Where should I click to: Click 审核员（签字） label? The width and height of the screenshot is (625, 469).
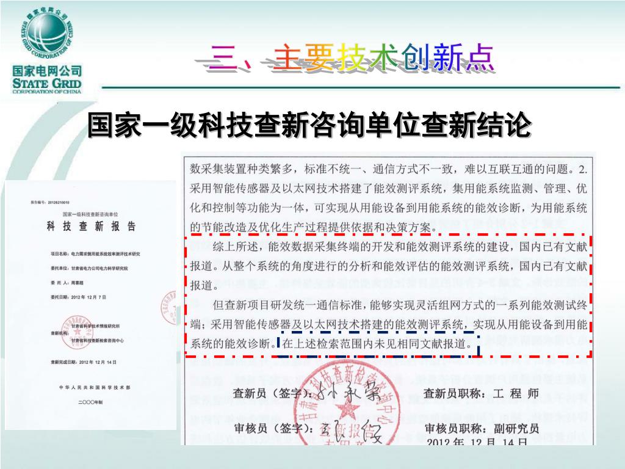(x=273, y=428)
